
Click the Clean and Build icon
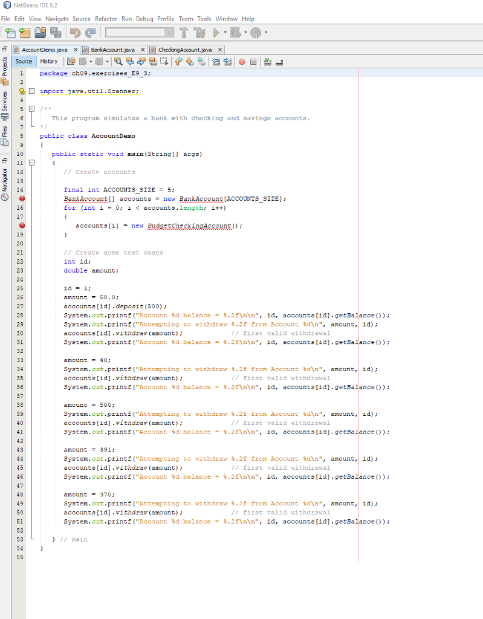click(200, 33)
